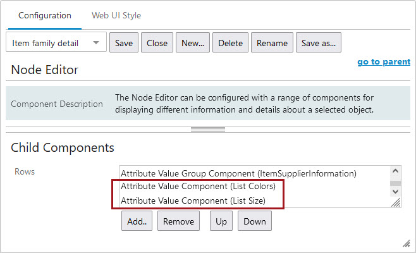The height and width of the screenshot is (253, 416).
Task: Open the Item family detail dropdown
Action: (56, 43)
